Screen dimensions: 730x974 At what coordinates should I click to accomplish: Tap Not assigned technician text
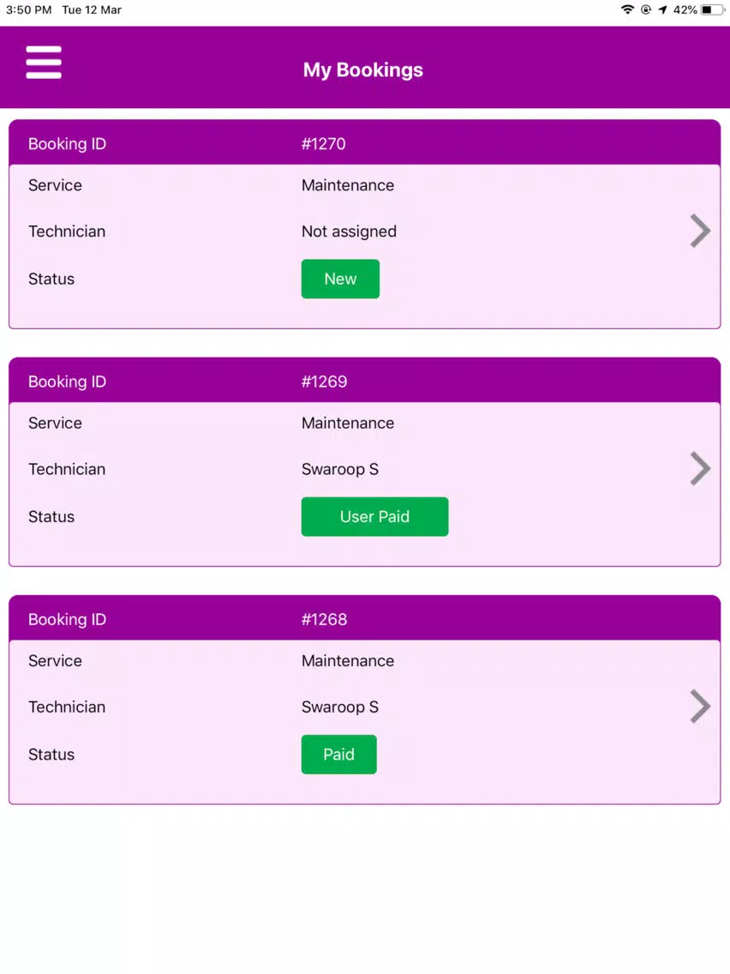coord(349,231)
